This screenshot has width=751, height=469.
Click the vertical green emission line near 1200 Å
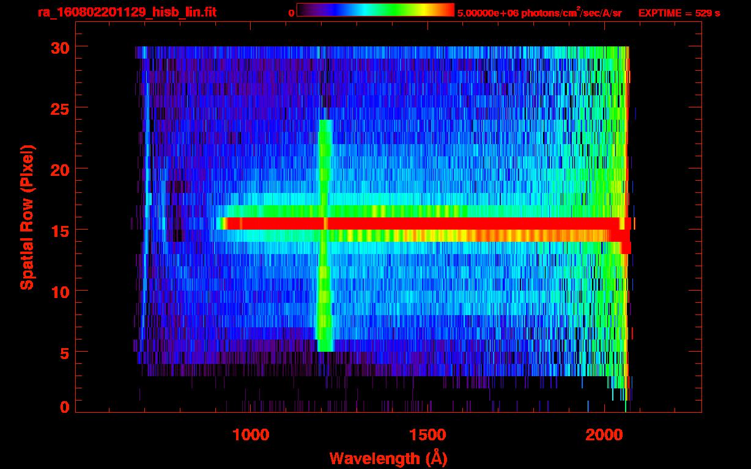click(x=325, y=236)
